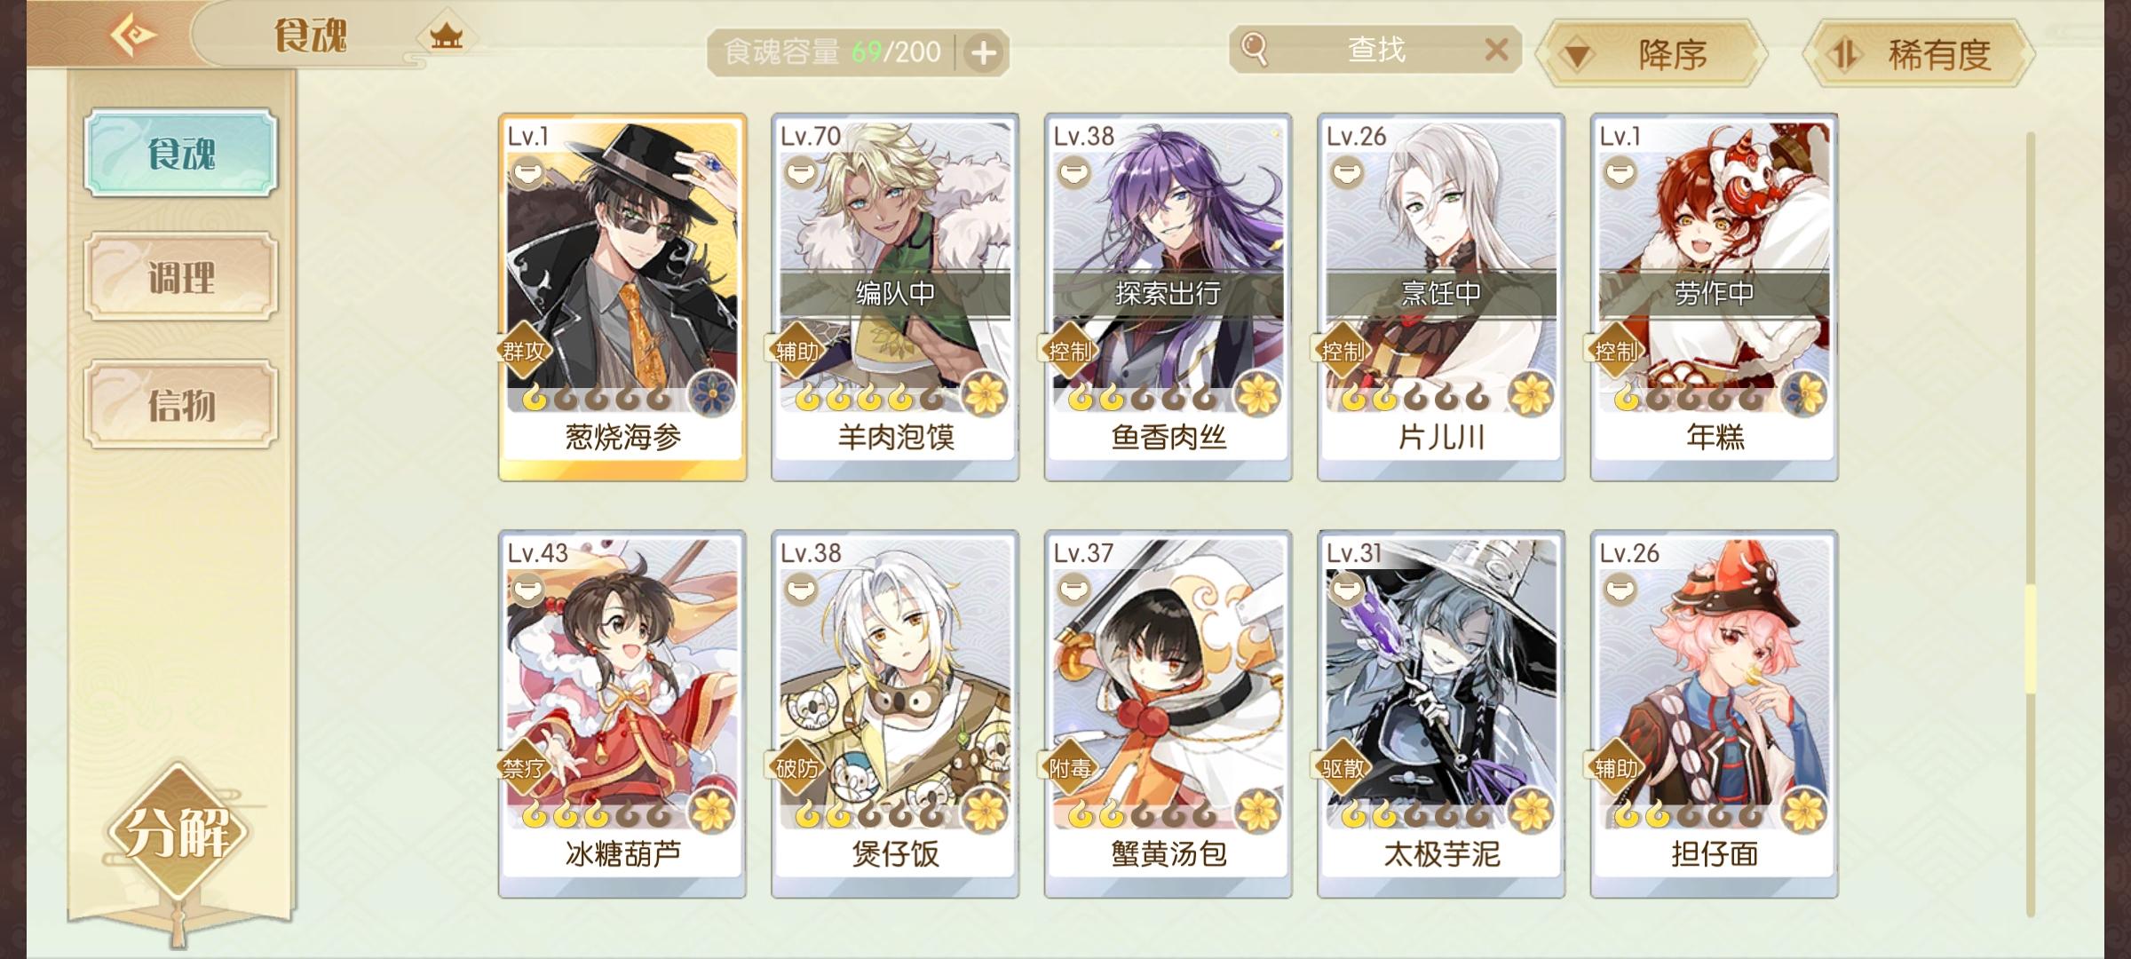Add food soul capacity with plus icon
The image size is (2131, 959).
pyautogui.click(x=983, y=53)
